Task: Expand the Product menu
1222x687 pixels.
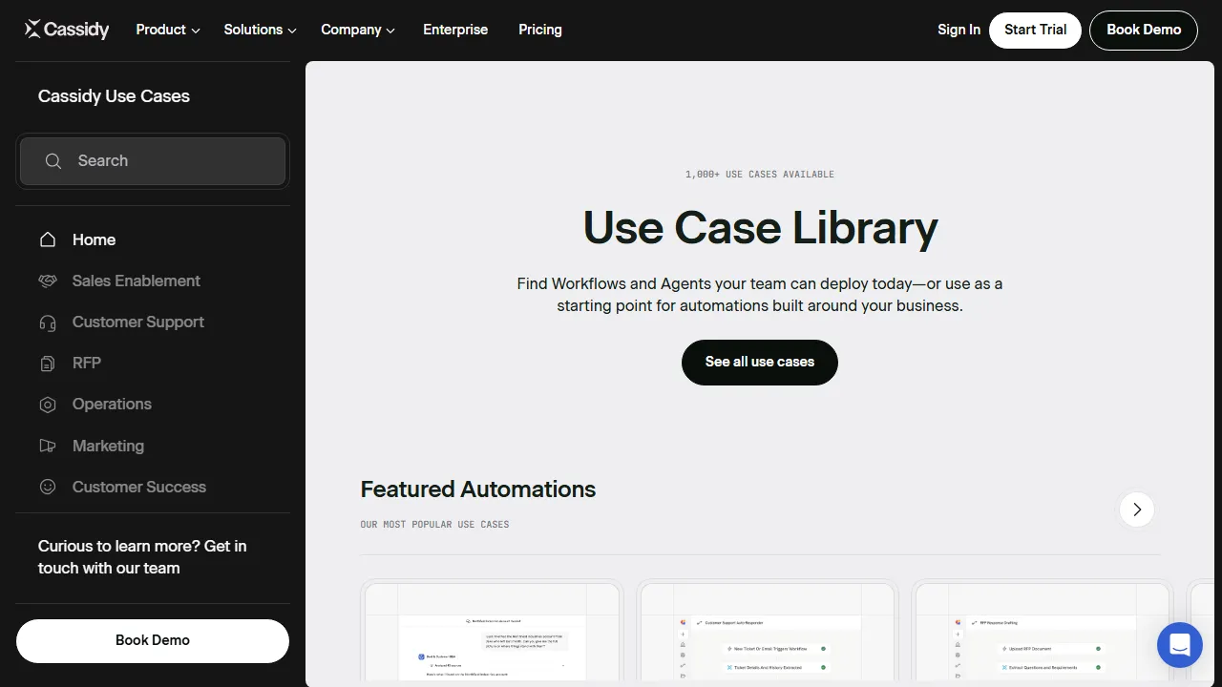Action: [168, 30]
